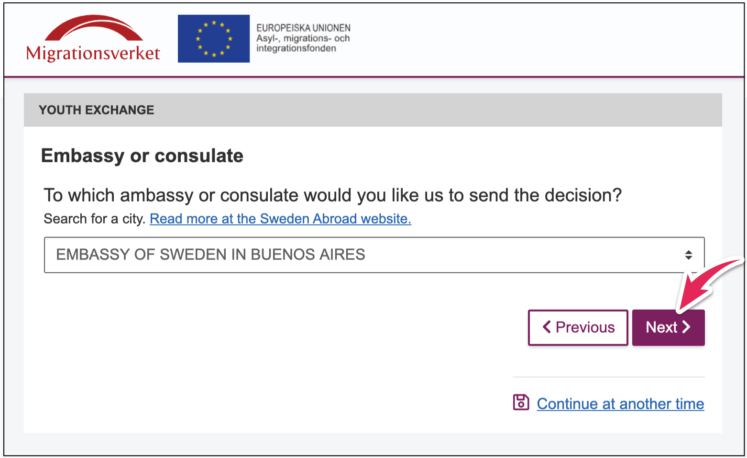Click the EUROPEISKA UNIONEN label
The width and height of the screenshot is (747, 458).
pyautogui.click(x=303, y=28)
